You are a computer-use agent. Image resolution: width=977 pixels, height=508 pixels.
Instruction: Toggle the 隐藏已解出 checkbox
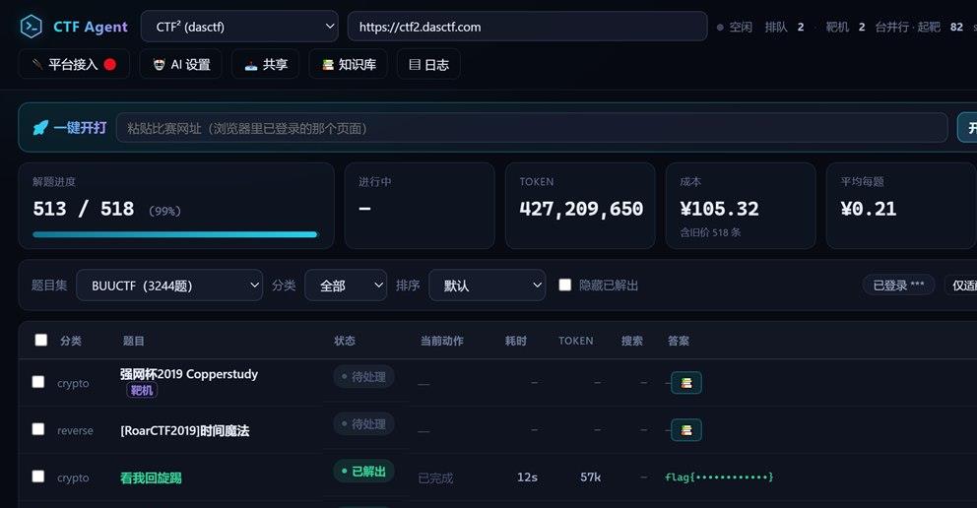(565, 285)
